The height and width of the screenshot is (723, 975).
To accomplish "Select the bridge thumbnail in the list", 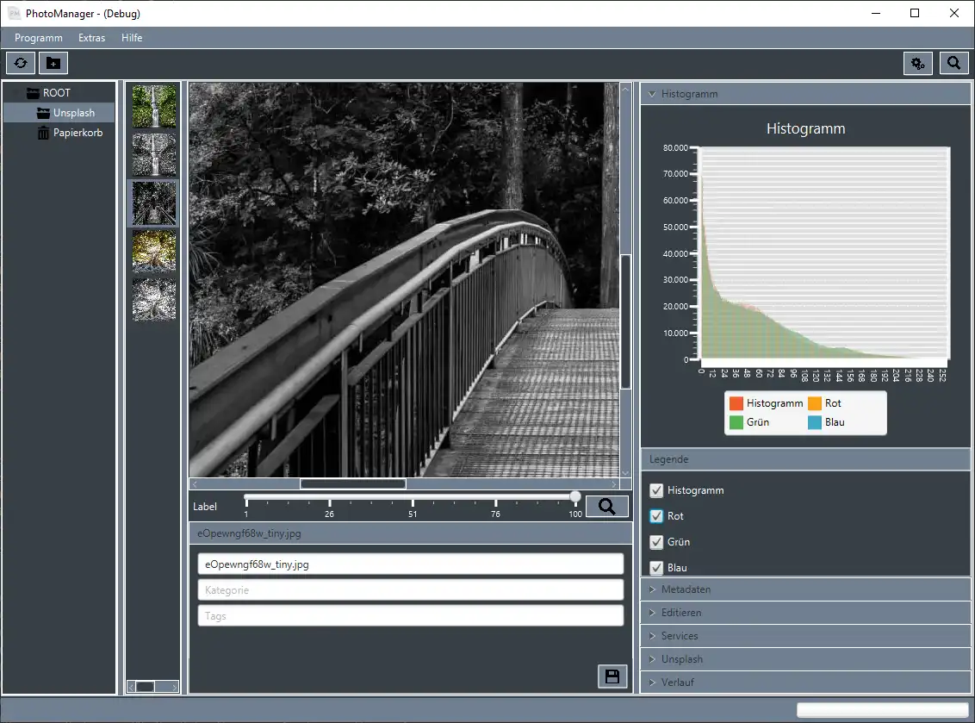I will [x=153, y=203].
